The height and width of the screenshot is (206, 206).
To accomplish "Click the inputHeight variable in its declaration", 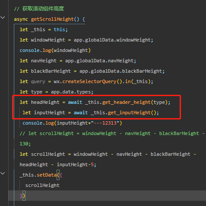I will click(49, 113).
